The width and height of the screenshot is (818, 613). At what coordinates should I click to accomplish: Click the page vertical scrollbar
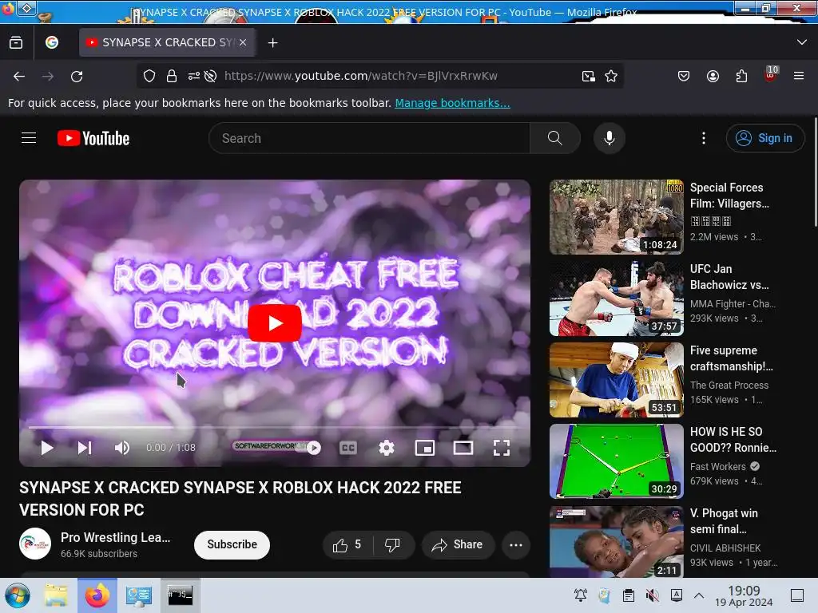pos(815,172)
